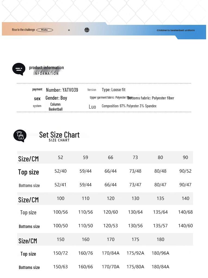Click Gender: Boy text
Image resolution: width=208 pixels, height=278 pixels.
coord(56,98)
